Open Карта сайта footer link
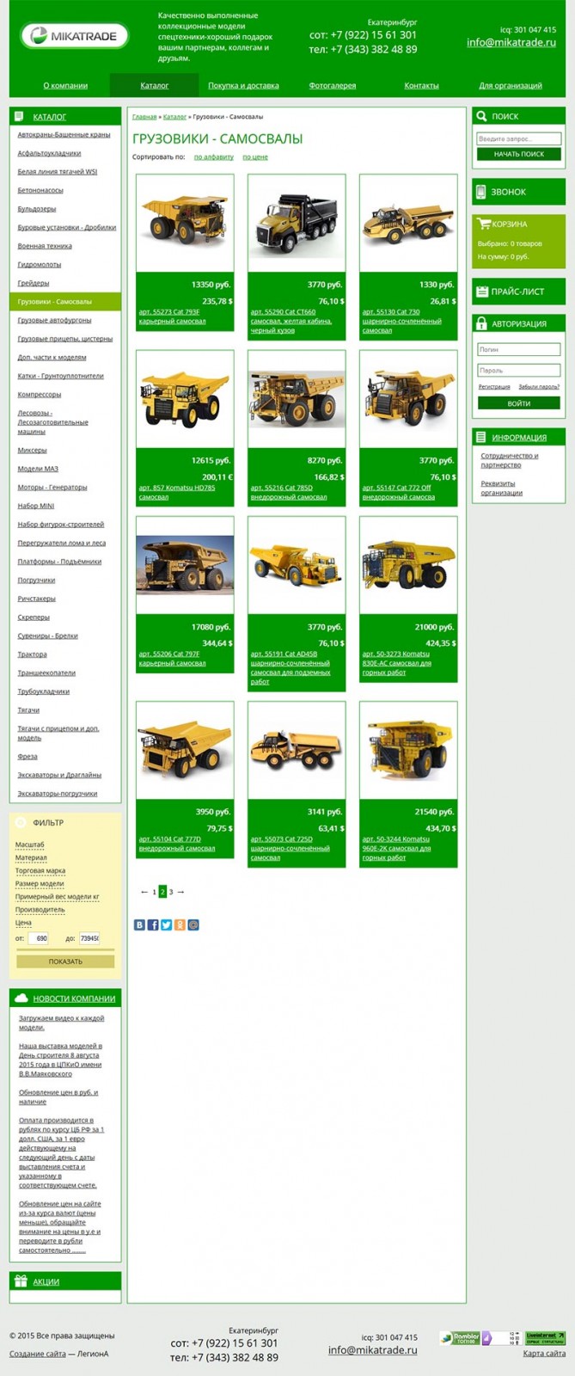Image resolution: width=575 pixels, height=1376 pixels. click(544, 1353)
